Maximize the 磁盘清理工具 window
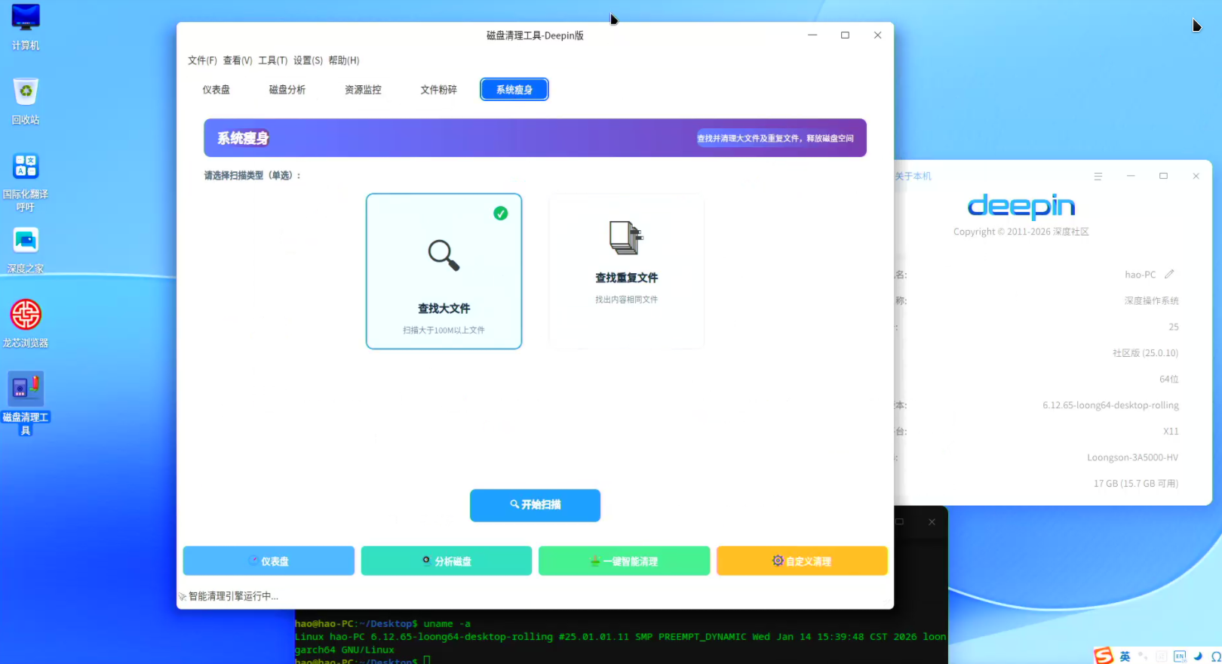 (x=845, y=35)
